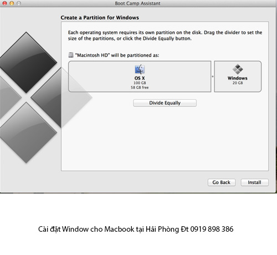Click the '20 GB' Windows size text
The height and width of the screenshot is (255, 277).
[x=238, y=83]
